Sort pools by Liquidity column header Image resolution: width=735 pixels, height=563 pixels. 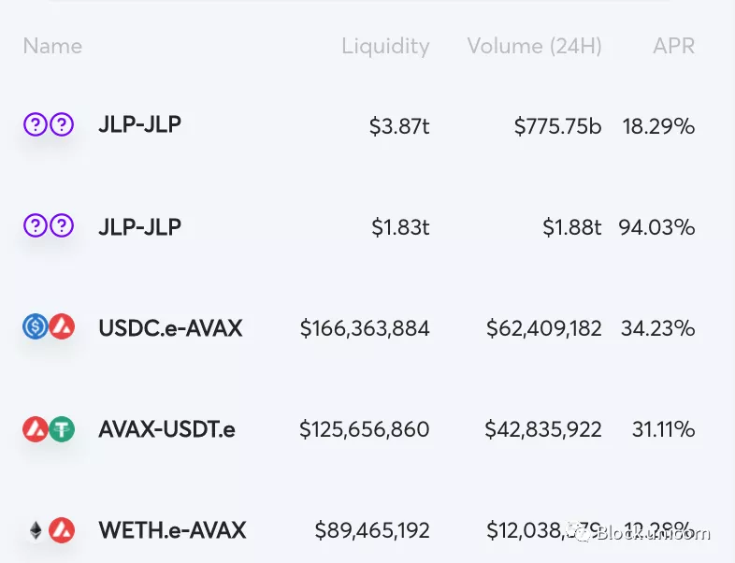pos(385,47)
